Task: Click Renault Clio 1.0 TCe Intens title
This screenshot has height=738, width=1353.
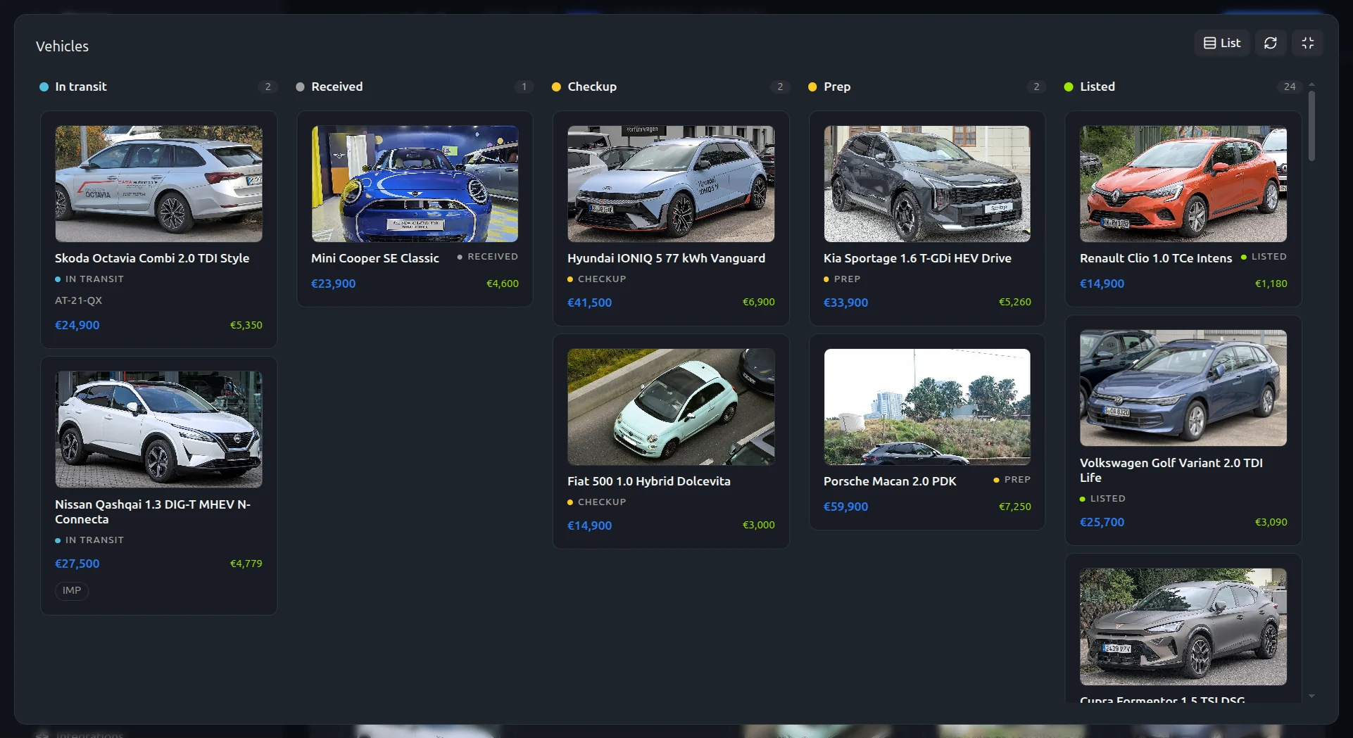Action: click(x=1157, y=258)
